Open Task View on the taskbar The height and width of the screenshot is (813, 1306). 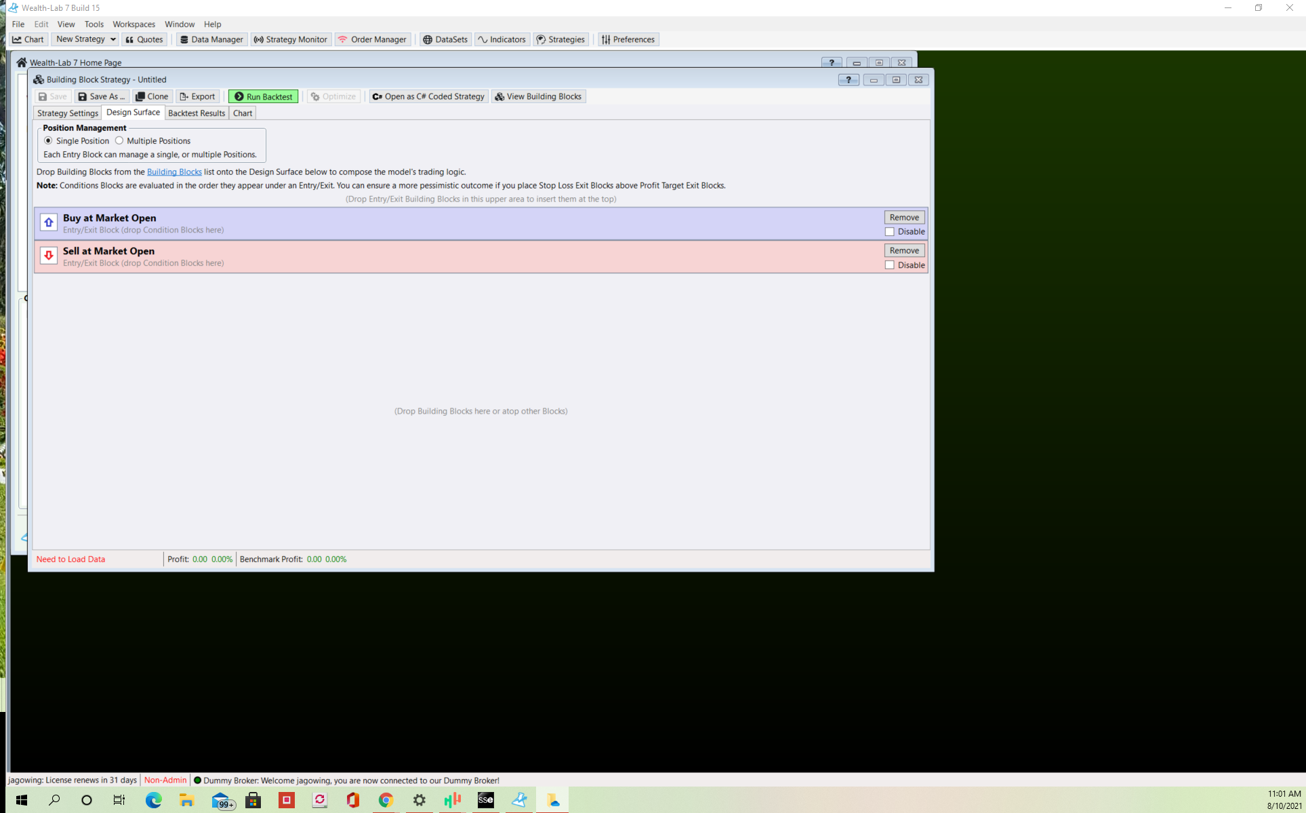coord(119,800)
